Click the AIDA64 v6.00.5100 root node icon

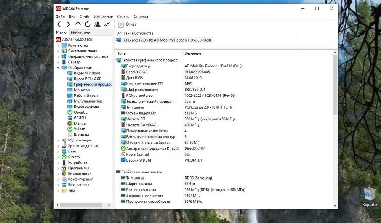pos(58,40)
